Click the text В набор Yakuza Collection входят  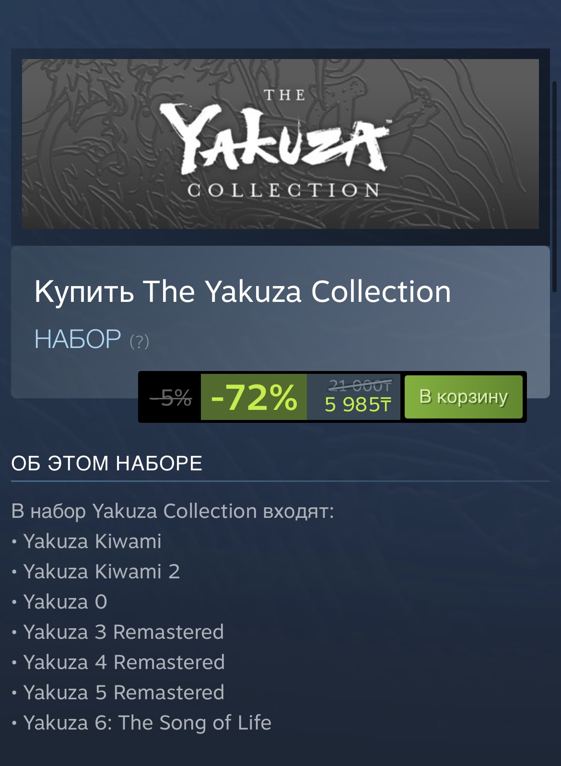click(172, 511)
